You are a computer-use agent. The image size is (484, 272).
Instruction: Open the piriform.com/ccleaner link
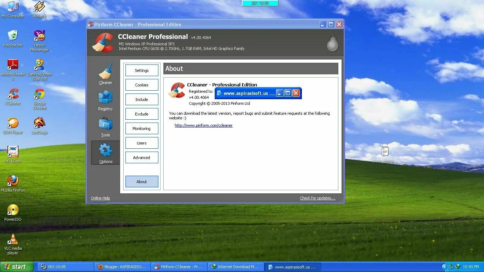click(204, 125)
